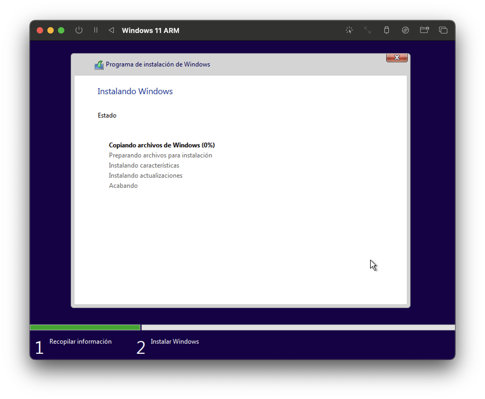Pause the Windows 11 ARM virtual machine
Image resolution: width=485 pixels, height=399 pixels.
click(x=96, y=30)
